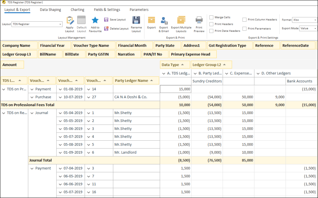Click the Add to Favourite star icon
Image resolution: width=318 pixels, height=198 pixels.
coord(95,20)
